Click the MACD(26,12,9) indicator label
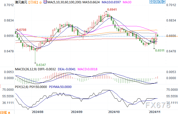 26,69
